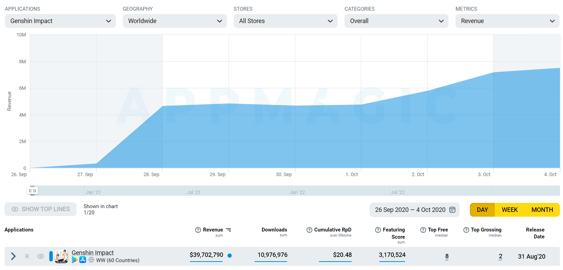The height and width of the screenshot is (270, 563).
Task: Sort by Featuring Score column header
Action: (394, 233)
